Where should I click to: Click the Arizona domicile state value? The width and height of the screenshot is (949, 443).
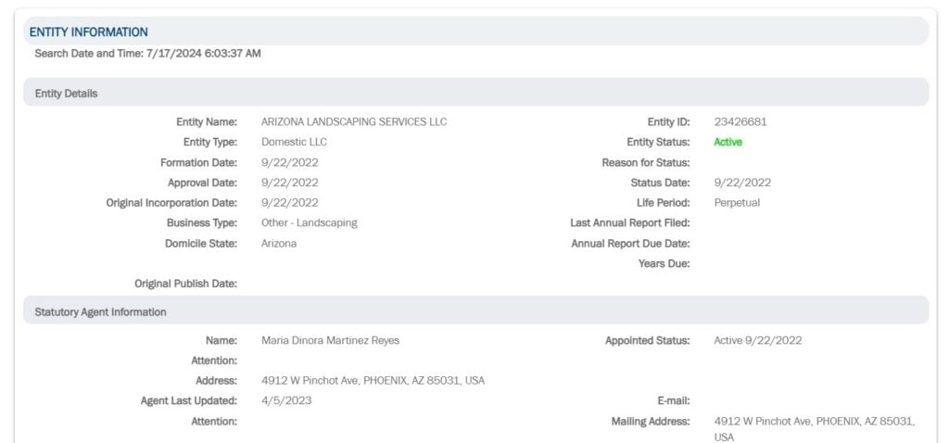tap(279, 244)
